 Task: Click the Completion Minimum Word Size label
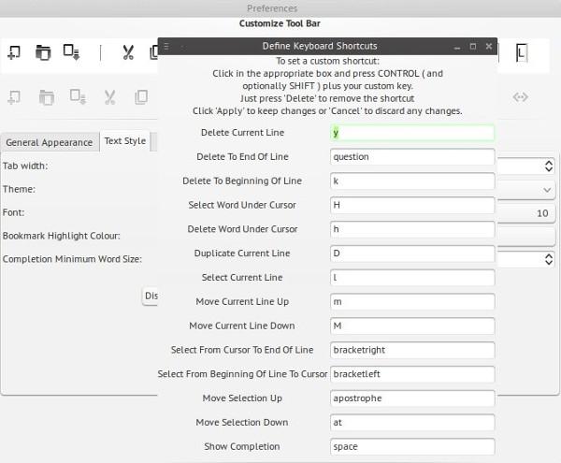[x=72, y=259]
